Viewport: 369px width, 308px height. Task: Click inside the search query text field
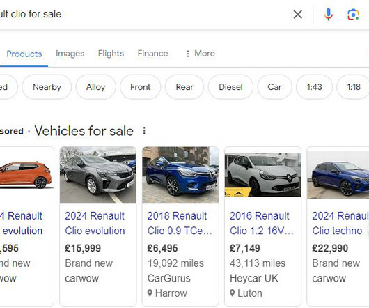(x=141, y=15)
